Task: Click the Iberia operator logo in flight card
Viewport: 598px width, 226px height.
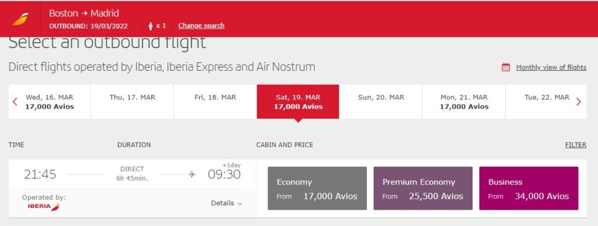Action: (x=44, y=207)
